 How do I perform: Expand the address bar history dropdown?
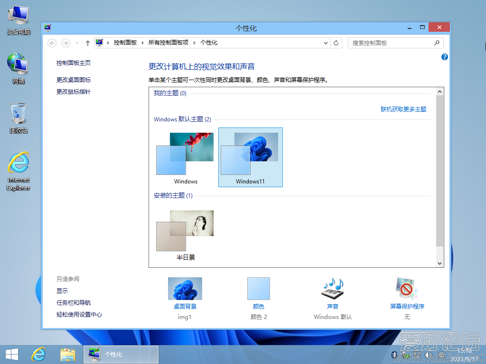(326, 43)
